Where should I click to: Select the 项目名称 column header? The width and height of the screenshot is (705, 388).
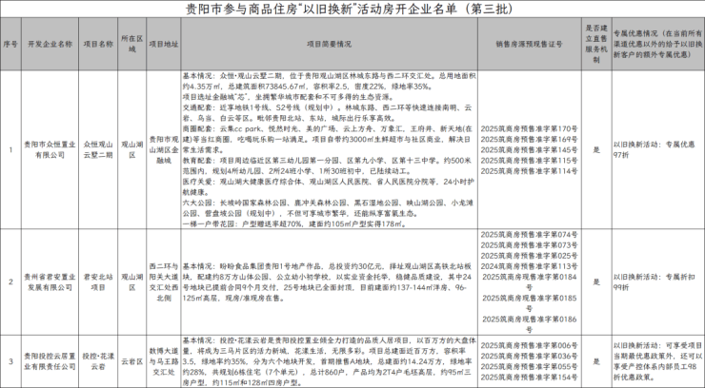(98, 45)
